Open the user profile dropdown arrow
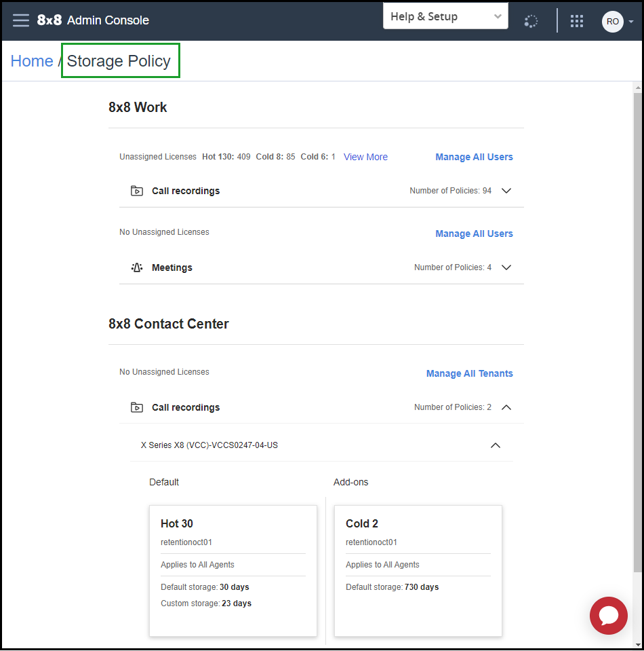The width and height of the screenshot is (644, 651). [631, 21]
